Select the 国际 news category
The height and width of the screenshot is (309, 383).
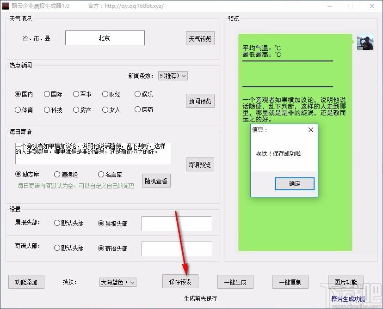53,94
